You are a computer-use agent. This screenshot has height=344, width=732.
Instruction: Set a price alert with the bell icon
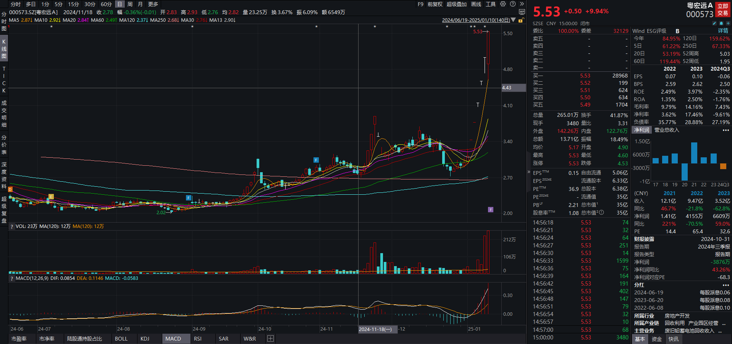pyautogui.click(x=721, y=23)
